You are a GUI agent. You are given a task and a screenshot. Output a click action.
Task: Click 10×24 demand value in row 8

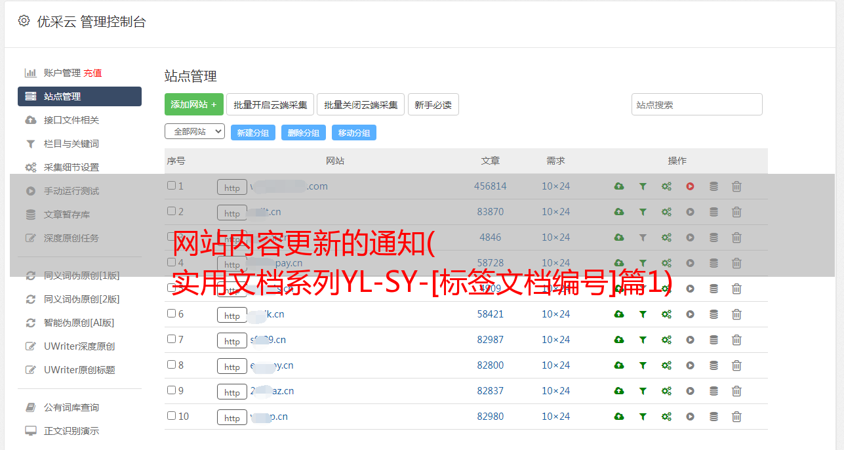pyautogui.click(x=555, y=365)
